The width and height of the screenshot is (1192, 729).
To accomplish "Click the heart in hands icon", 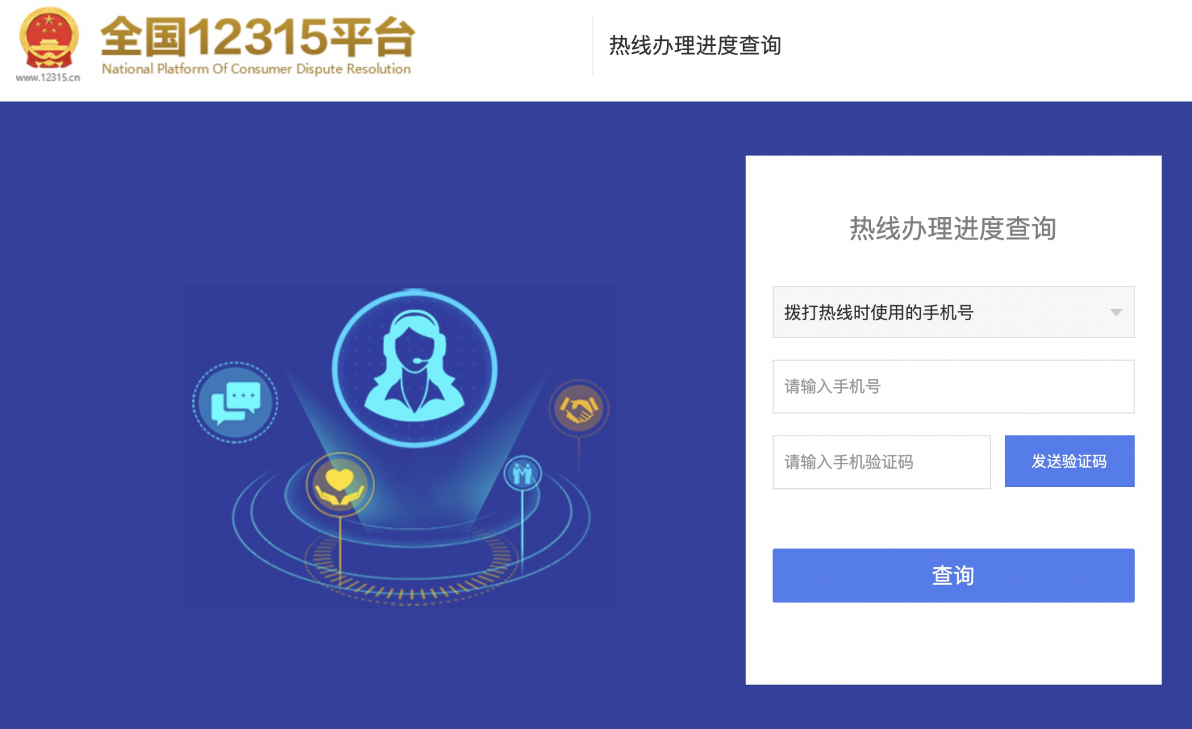I will 340,485.
